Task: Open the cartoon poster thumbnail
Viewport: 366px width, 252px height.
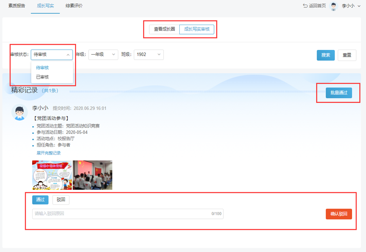Action: click(x=52, y=175)
